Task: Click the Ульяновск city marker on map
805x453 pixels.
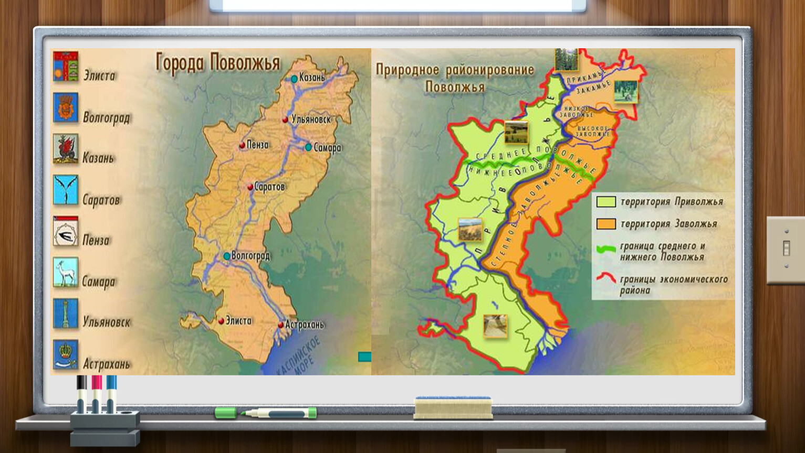Action: coord(285,120)
